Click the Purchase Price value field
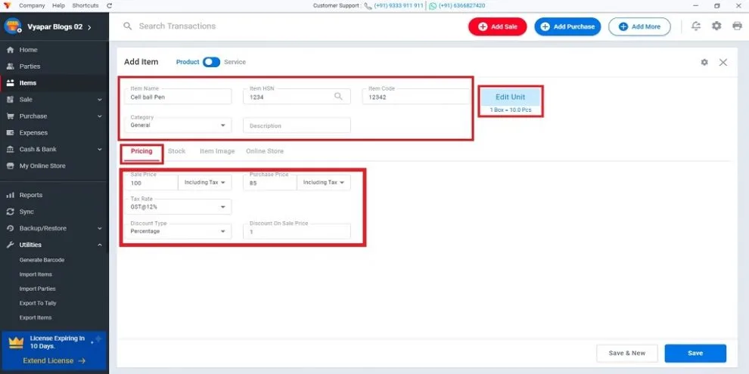 point(270,182)
